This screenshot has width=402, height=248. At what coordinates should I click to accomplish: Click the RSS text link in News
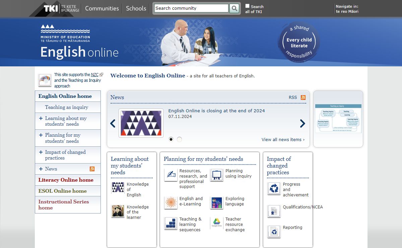[x=293, y=98]
